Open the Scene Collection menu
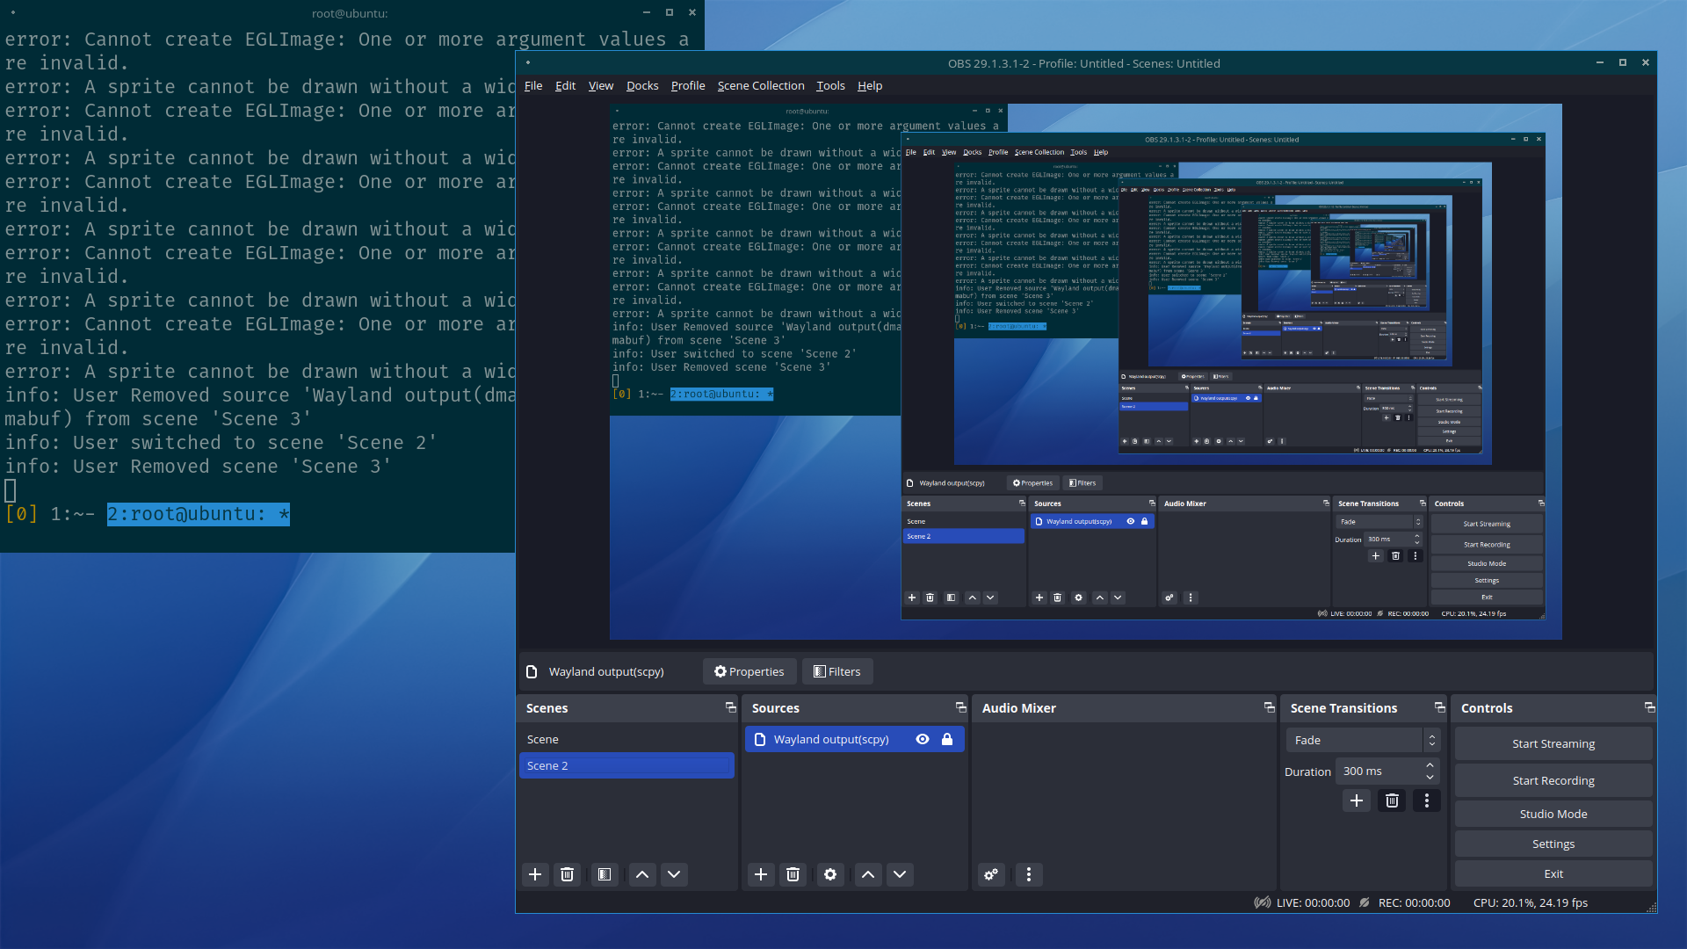Screen dimensions: 1687x949 click(761, 85)
